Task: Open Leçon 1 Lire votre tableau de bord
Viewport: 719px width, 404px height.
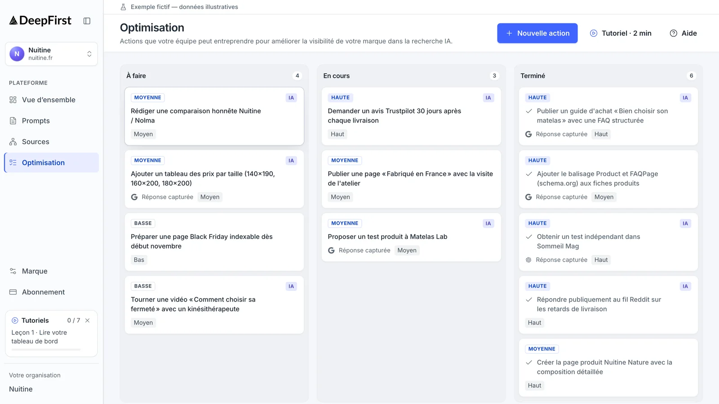Action: 39,337
